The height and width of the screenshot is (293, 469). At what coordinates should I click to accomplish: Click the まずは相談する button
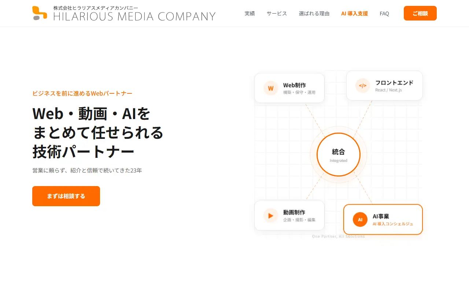click(66, 196)
